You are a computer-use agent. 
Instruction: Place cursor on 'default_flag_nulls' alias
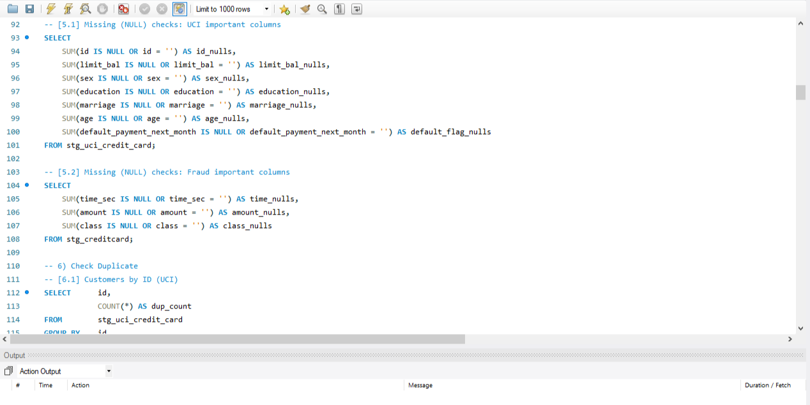(451, 132)
